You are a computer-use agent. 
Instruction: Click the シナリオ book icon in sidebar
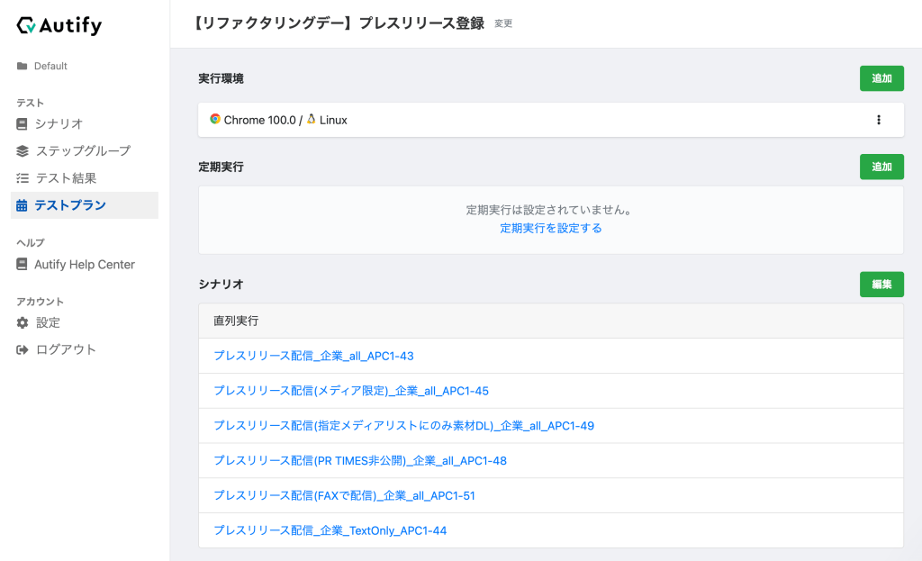[23, 123]
